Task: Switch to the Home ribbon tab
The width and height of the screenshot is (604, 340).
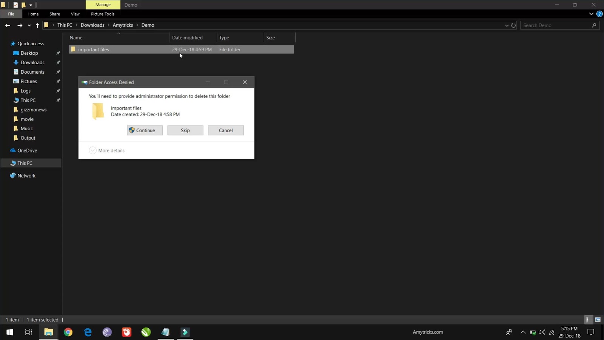Action: coord(33,14)
